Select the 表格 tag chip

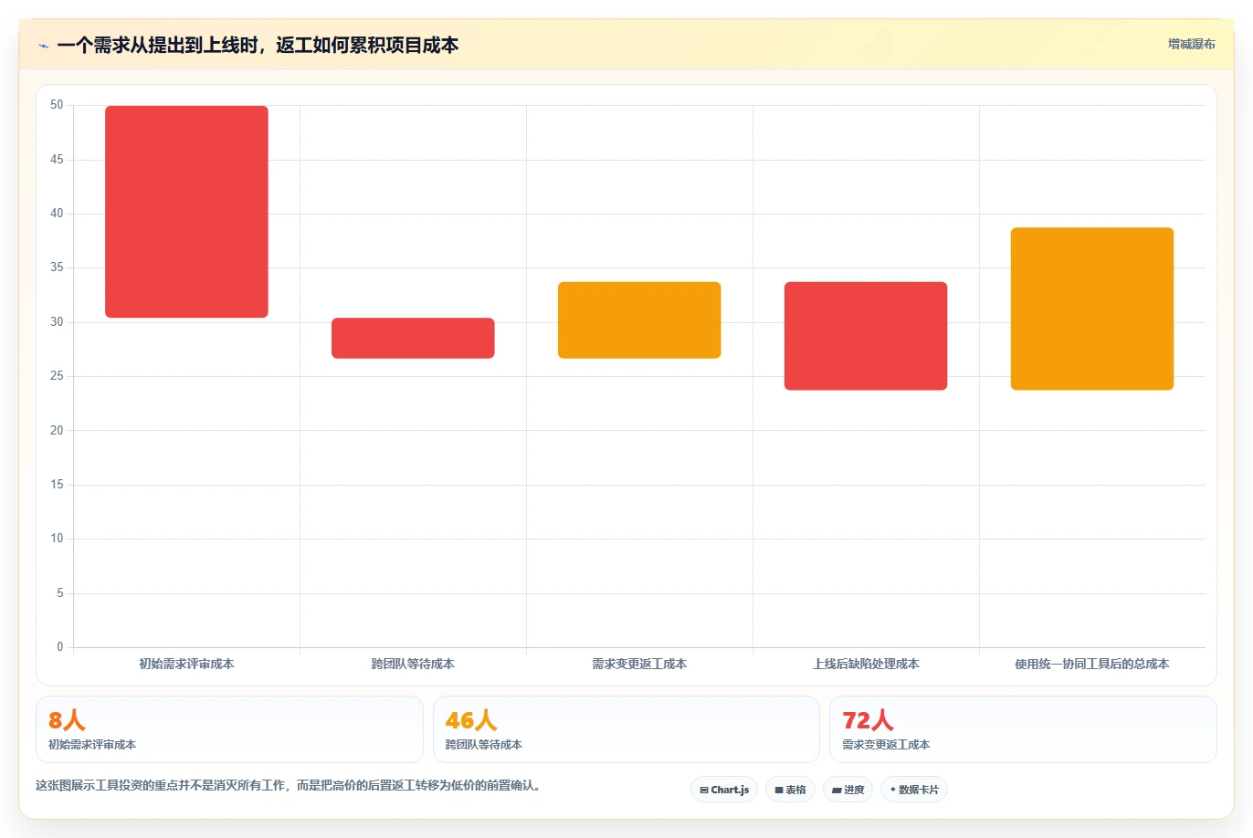click(790, 790)
